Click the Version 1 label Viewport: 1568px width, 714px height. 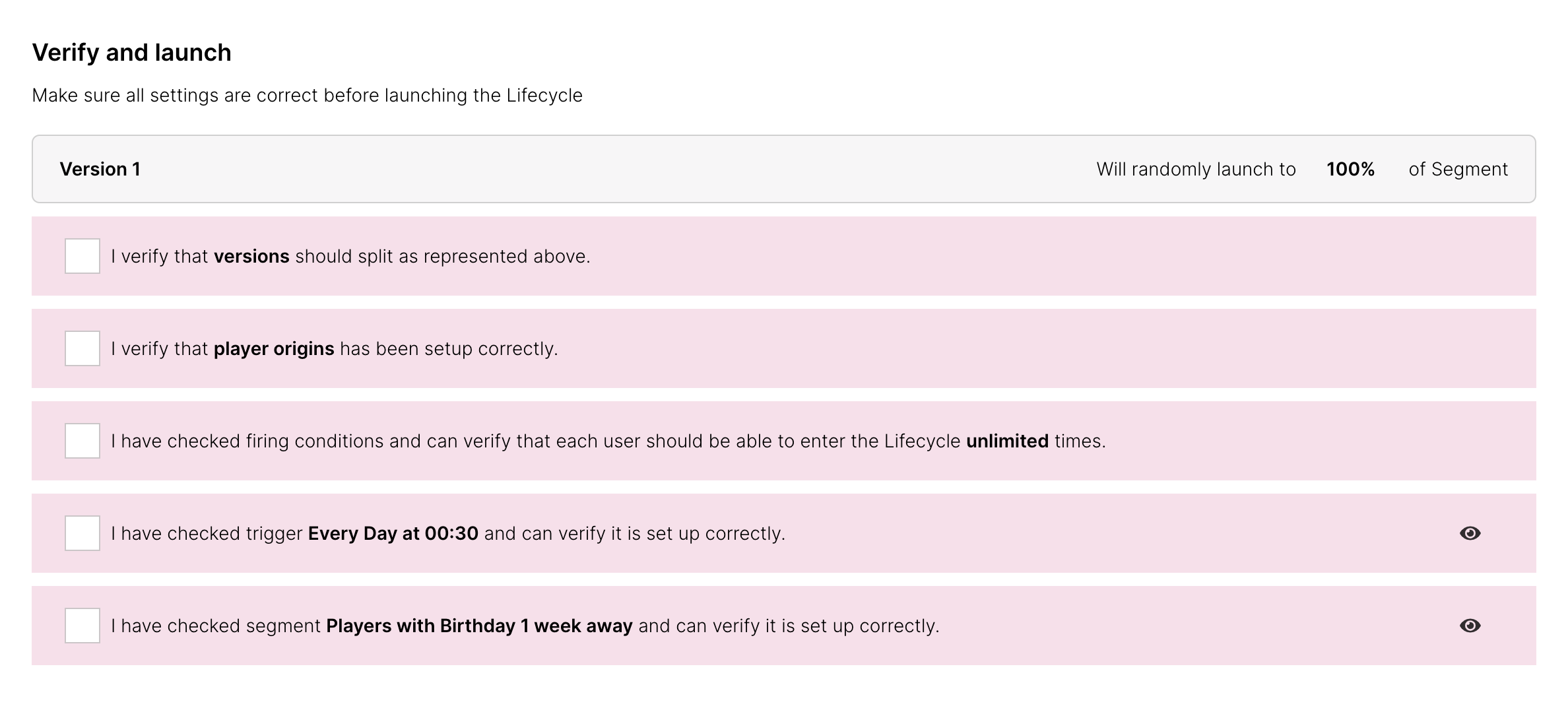click(100, 170)
